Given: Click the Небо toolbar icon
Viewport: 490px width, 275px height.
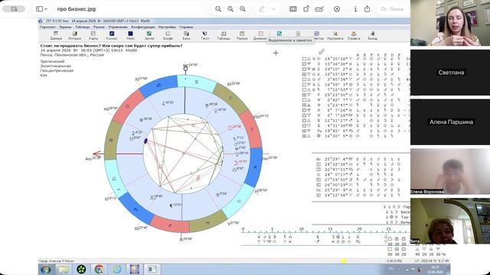Looking at the screenshot, I should click(130, 35).
